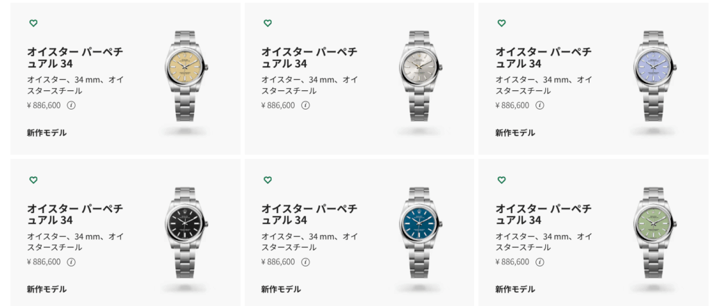The image size is (712, 306).
Task: Favorite the lavender dial watch with heart icon
Action: tap(501, 23)
